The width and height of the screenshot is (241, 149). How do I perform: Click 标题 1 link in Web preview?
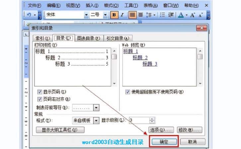click(x=131, y=51)
